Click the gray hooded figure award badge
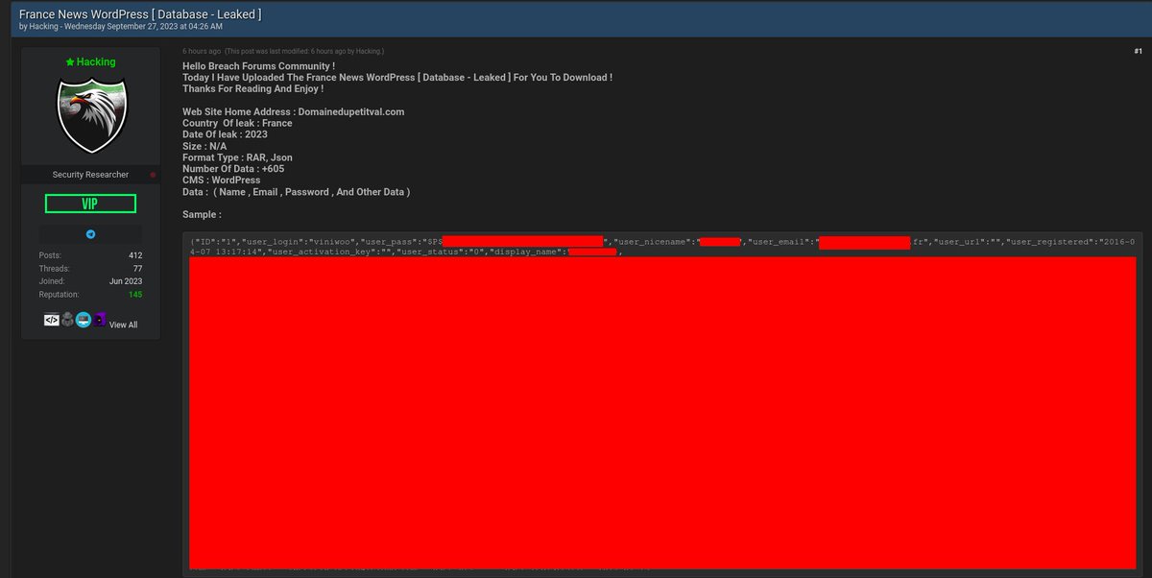Viewport: 1152px width, 578px height. (x=67, y=320)
